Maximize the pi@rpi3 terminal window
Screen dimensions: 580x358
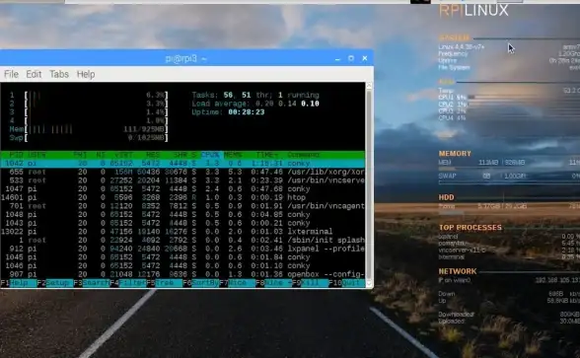(351, 58)
